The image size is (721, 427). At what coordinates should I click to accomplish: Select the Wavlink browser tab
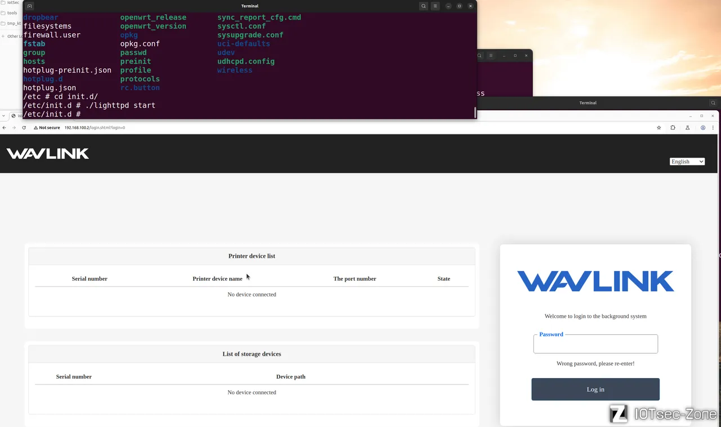[x=17, y=116]
